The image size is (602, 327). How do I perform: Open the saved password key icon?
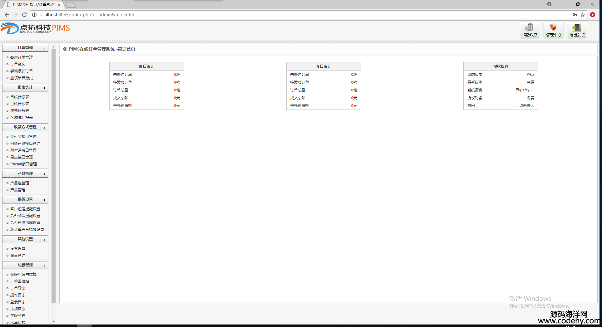pos(575,15)
